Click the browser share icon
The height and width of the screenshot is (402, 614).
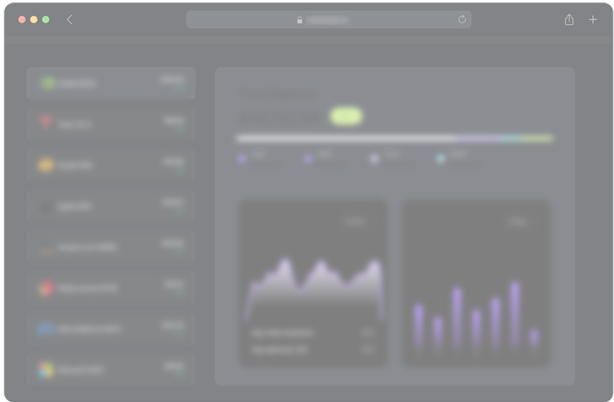569,20
